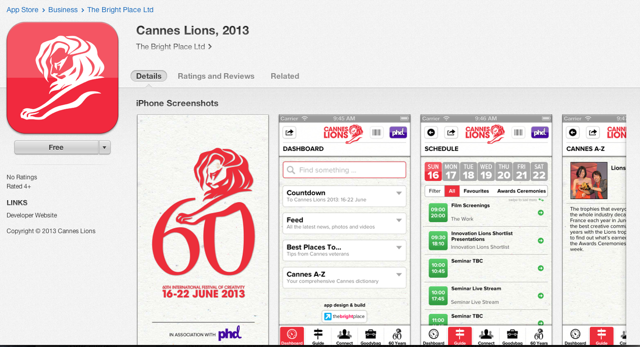The image size is (640, 347).
Task: Tap the Dashboard gauge icon in the Schedule screenshot
Action: pos(434,336)
